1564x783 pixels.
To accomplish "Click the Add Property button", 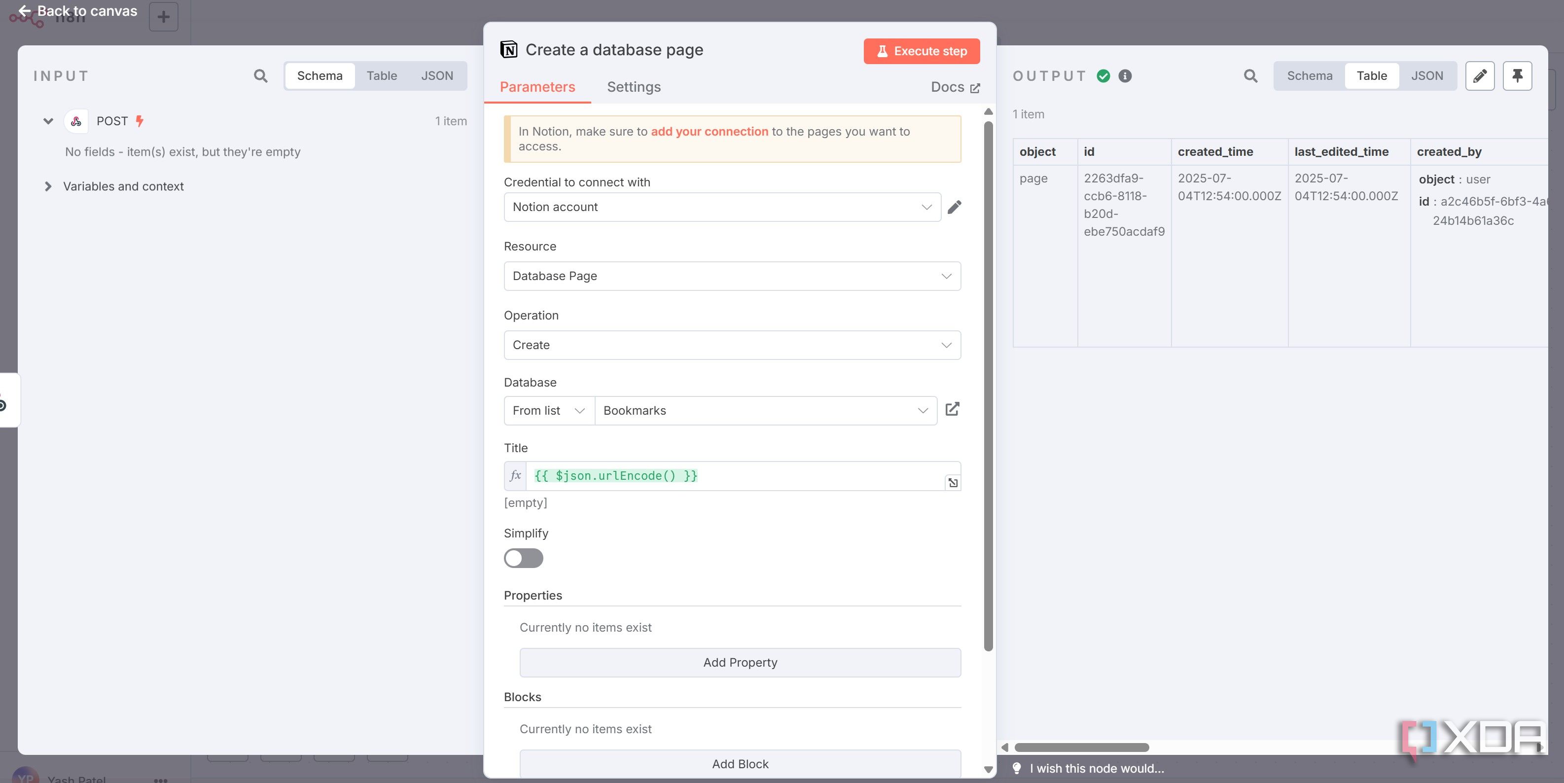I will 740,663.
